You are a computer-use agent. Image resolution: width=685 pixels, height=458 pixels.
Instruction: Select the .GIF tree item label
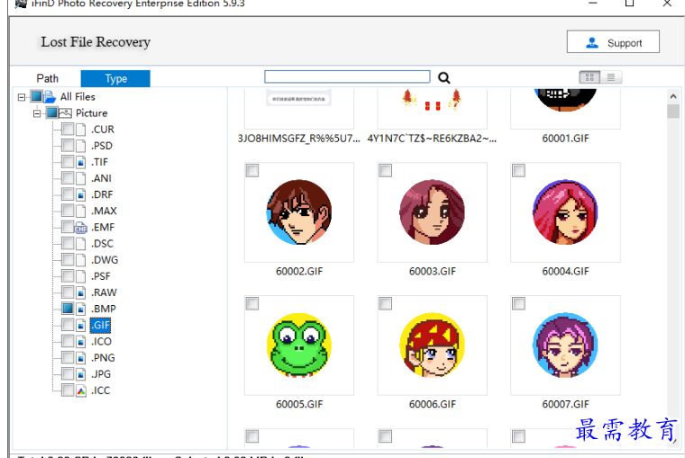tap(100, 325)
